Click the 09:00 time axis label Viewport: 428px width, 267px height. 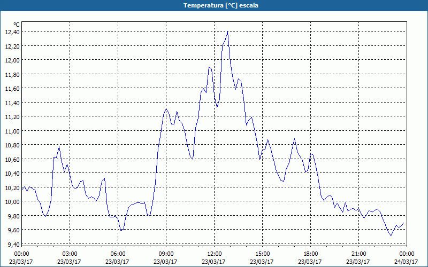166,254
